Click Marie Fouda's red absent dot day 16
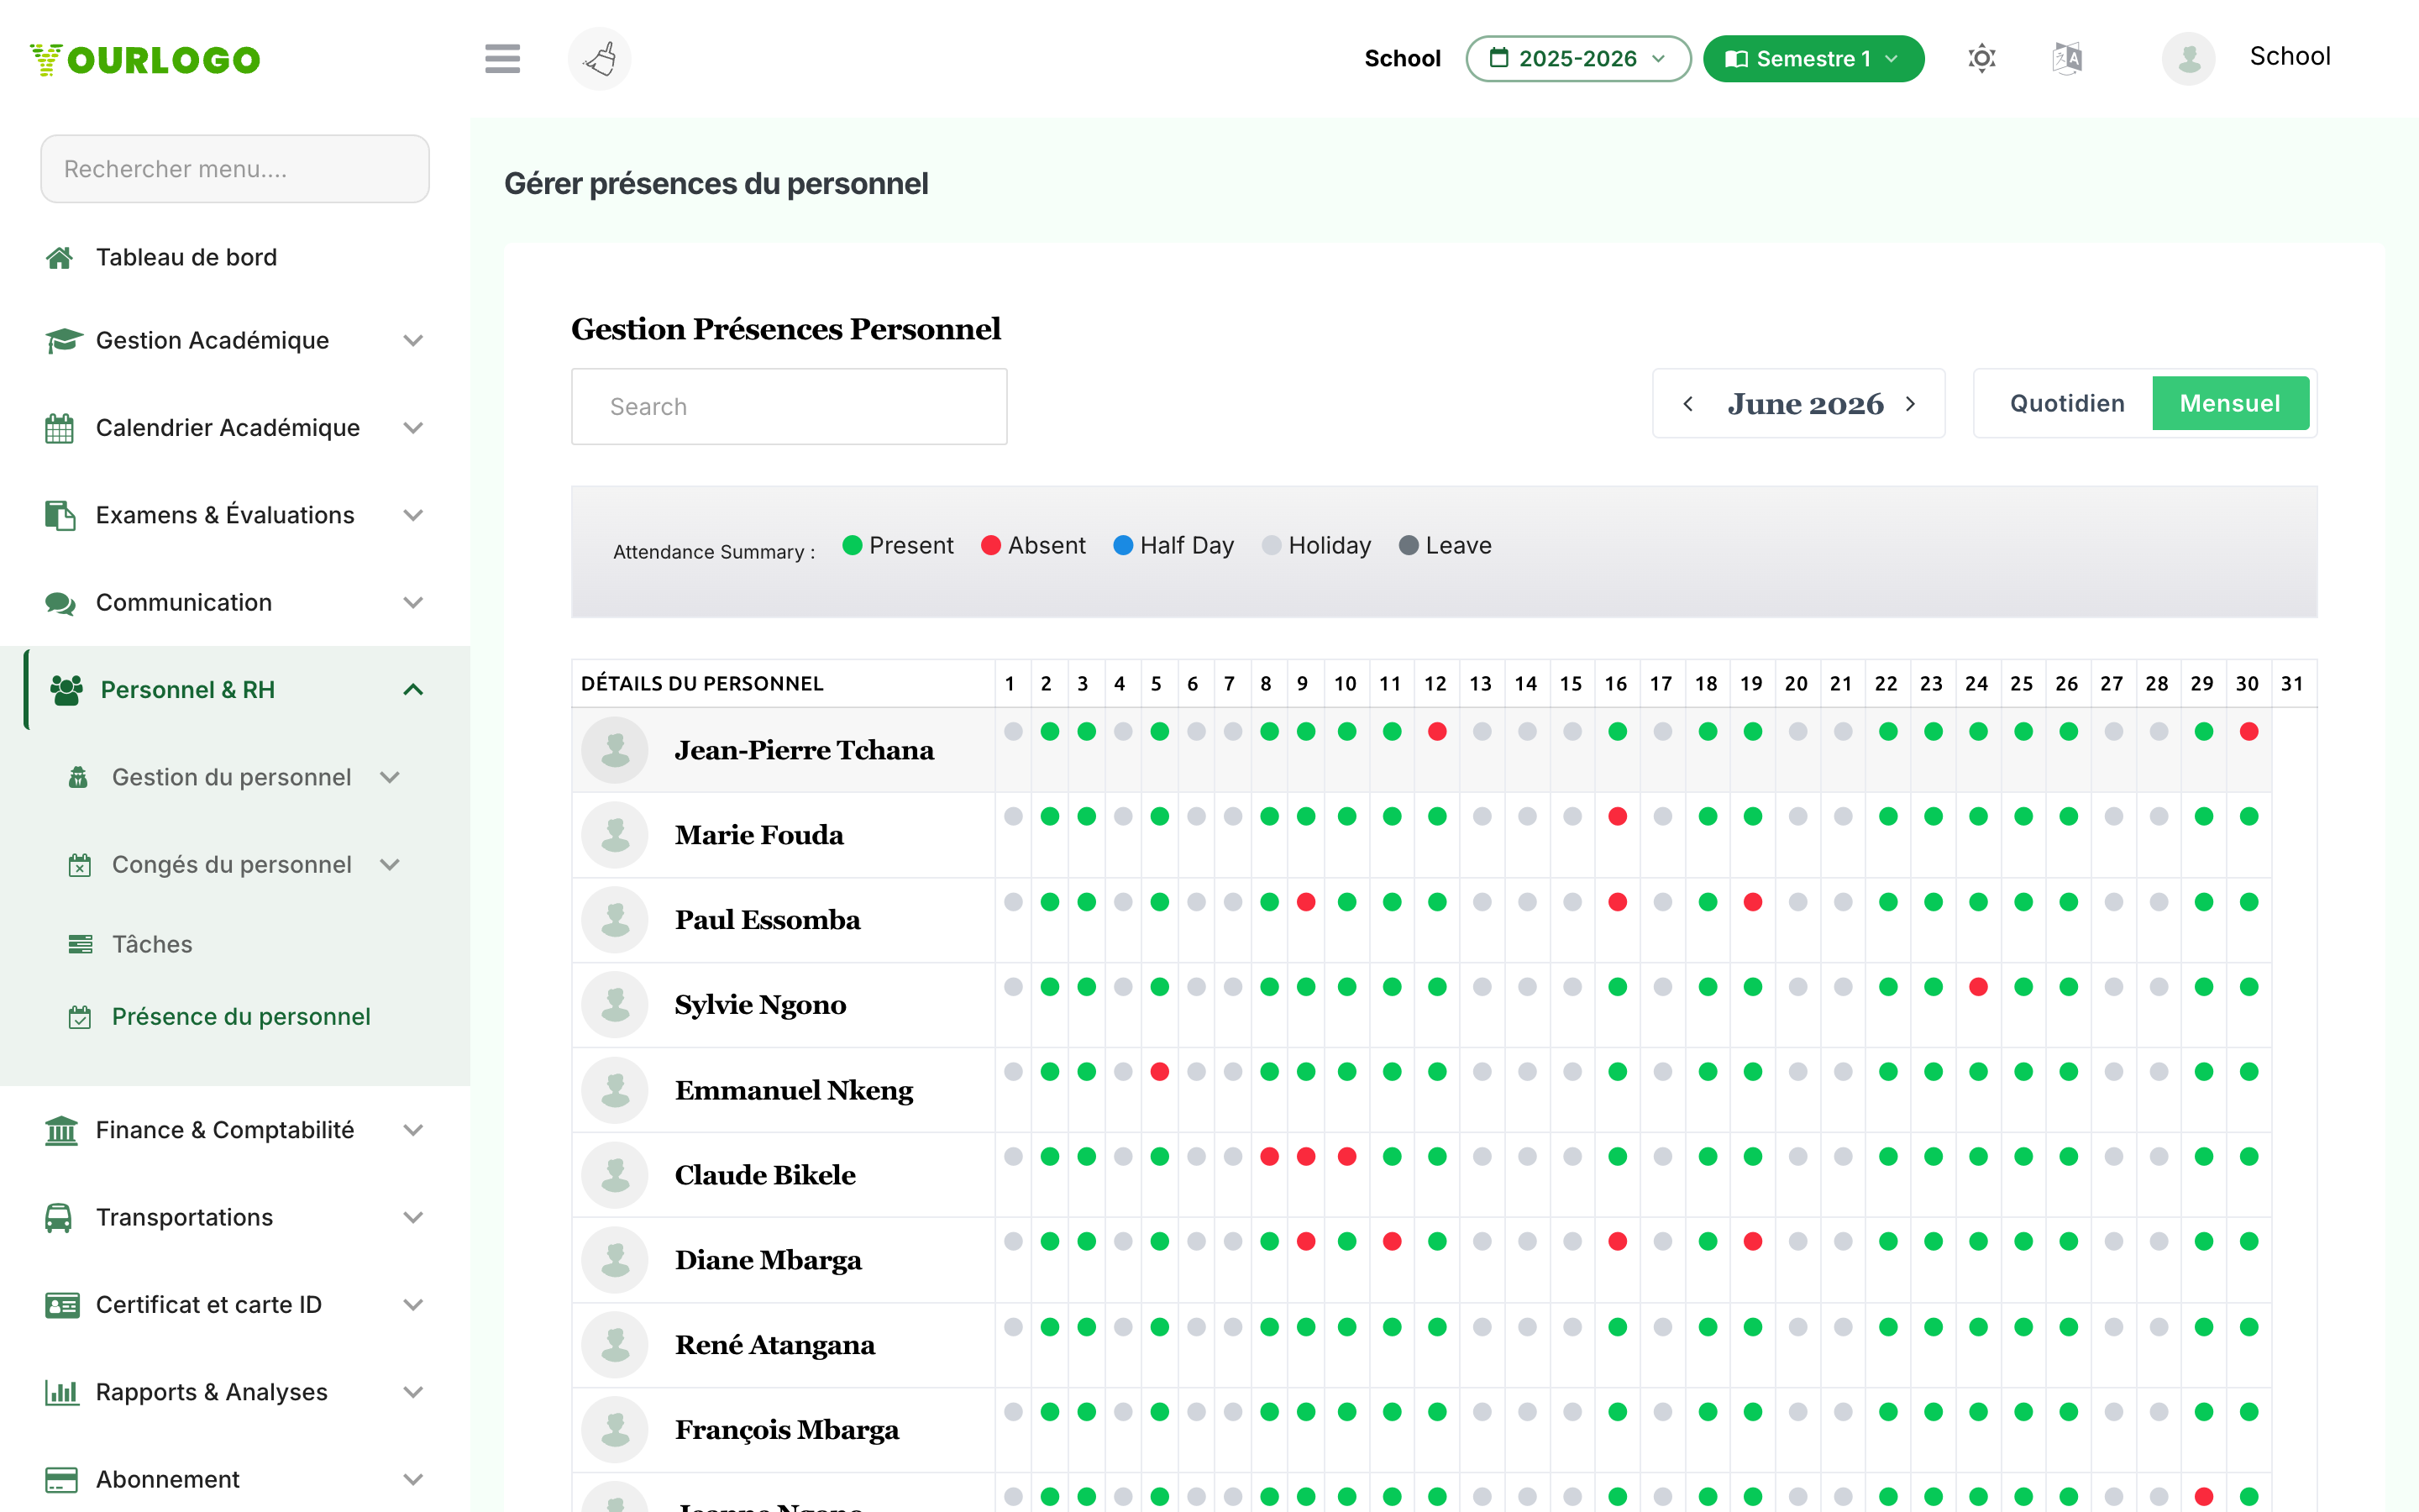This screenshot has height=1512, width=2419. click(x=1618, y=816)
